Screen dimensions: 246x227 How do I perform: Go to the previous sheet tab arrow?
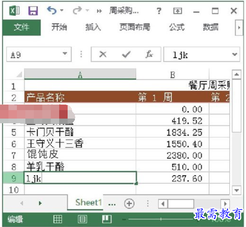click(x=22, y=203)
